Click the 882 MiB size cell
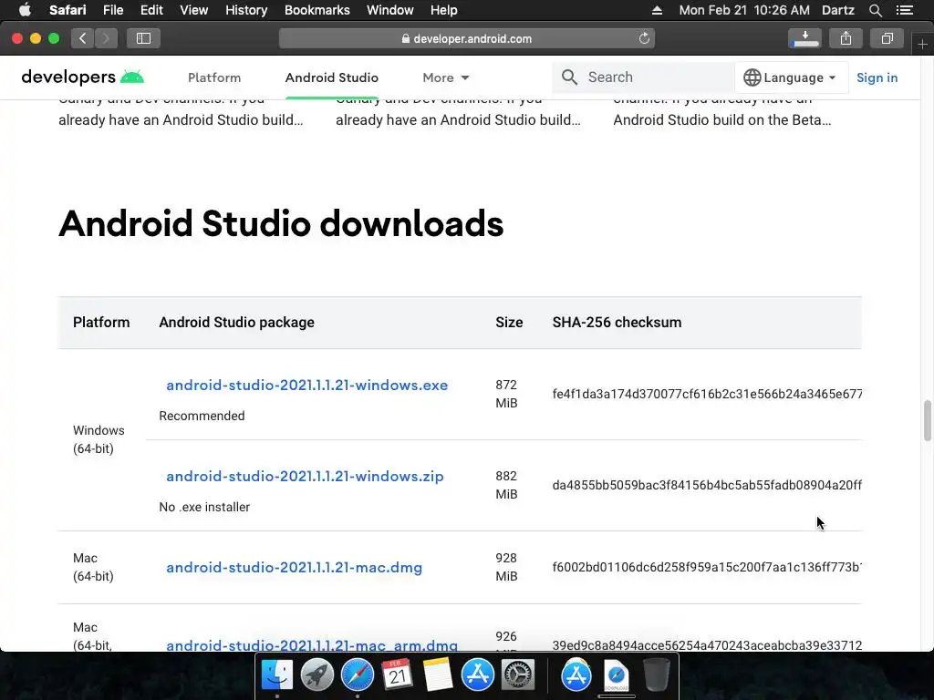 pyautogui.click(x=506, y=485)
